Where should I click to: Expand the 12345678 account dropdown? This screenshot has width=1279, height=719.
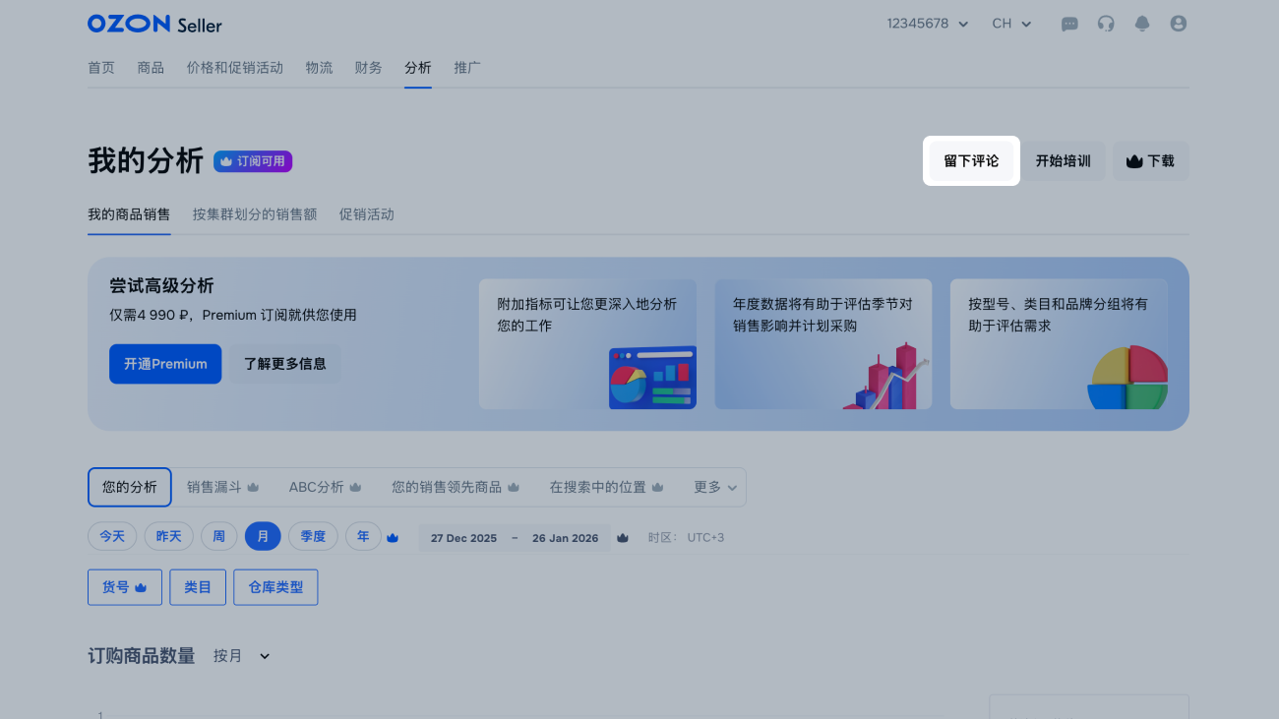click(x=927, y=24)
